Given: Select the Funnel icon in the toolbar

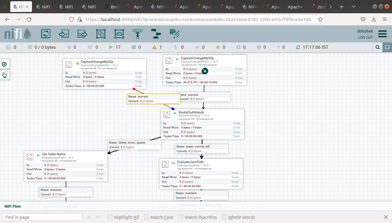Looking at the screenshot, I should point(137,33).
